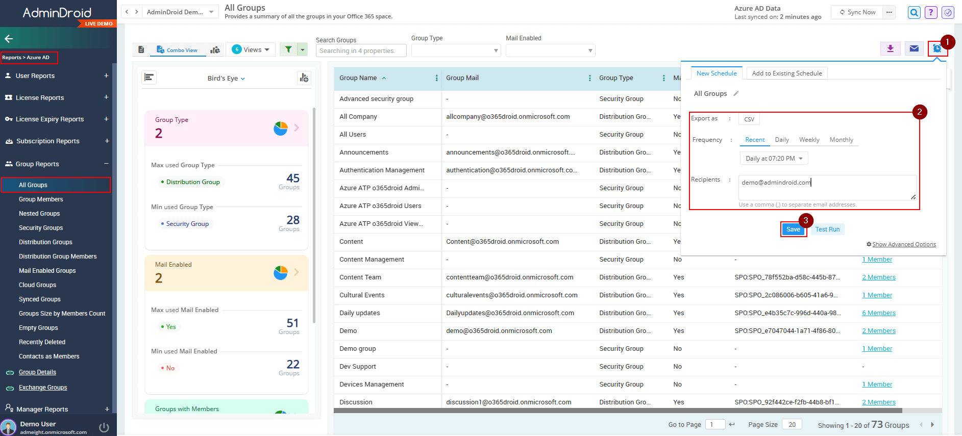Click the Save button
The width and height of the screenshot is (962, 436).
point(793,229)
